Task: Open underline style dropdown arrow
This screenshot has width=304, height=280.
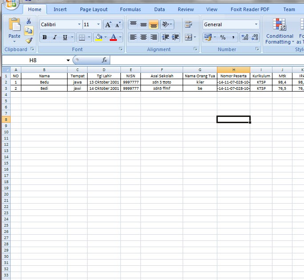Action: 72,37
